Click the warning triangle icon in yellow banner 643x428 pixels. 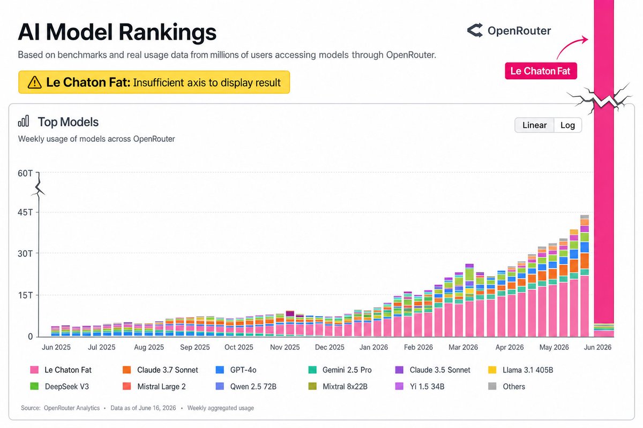point(35,82)
